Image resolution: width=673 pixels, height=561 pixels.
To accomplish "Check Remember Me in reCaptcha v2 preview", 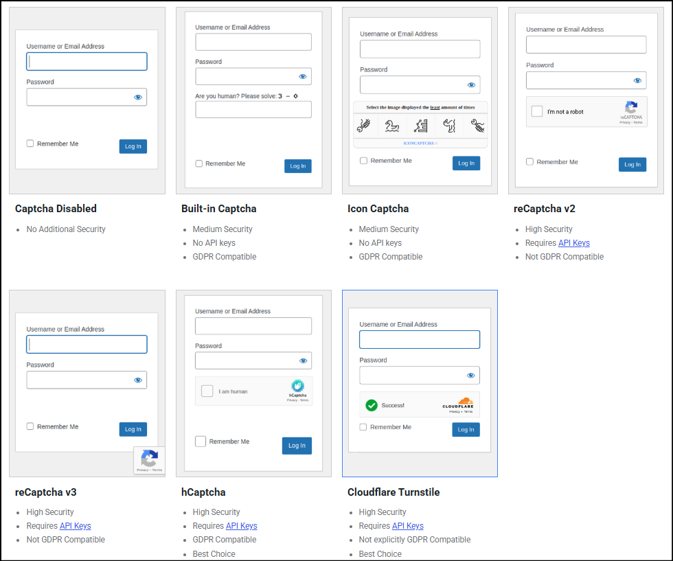I will (x=529, y=162).
